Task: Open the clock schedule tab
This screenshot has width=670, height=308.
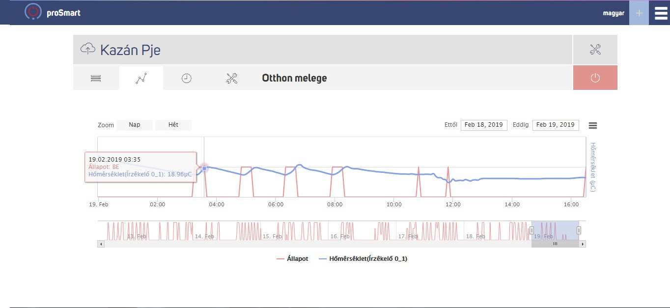Action: point(186,78)
